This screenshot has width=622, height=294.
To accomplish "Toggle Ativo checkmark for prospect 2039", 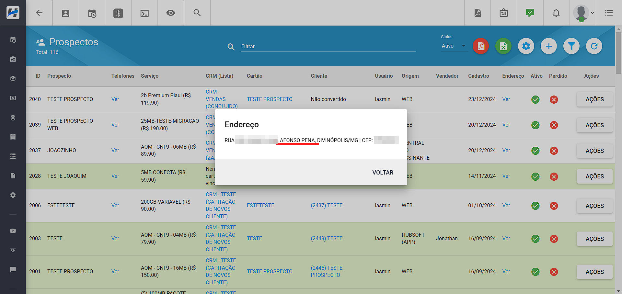I will coord(536,125).
